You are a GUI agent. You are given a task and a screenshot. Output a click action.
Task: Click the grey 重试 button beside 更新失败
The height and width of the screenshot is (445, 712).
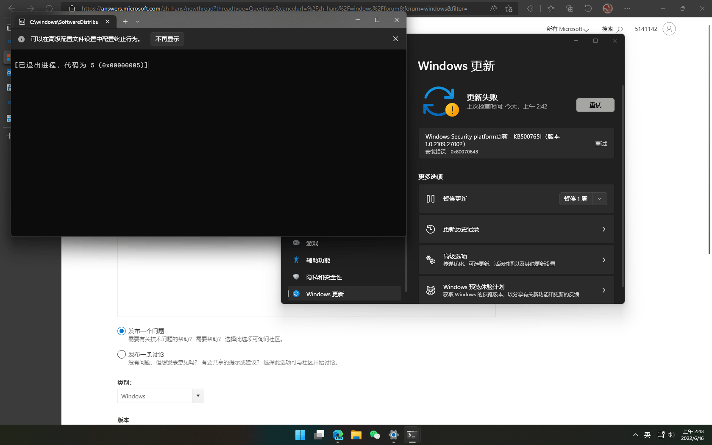click(x=595, y=105)
